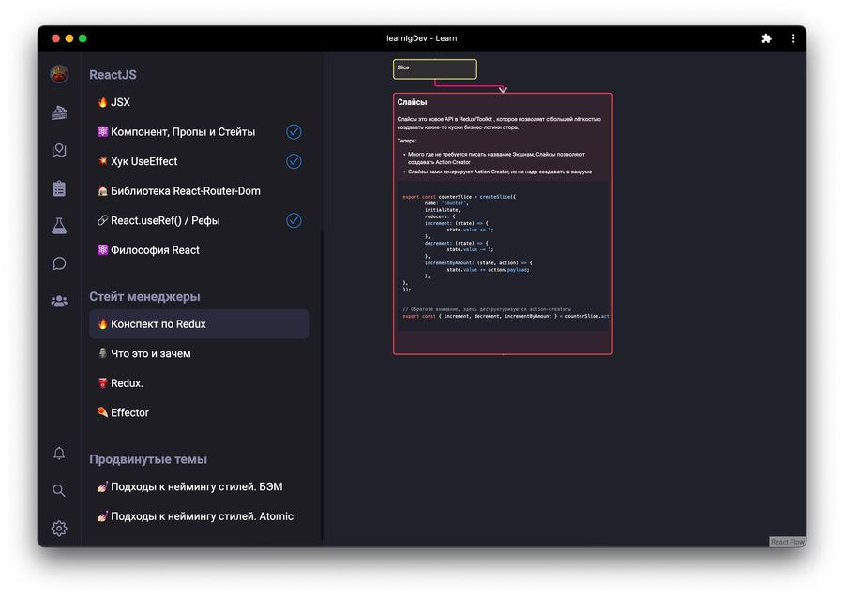Screen dimensions: 844x597
Task: Click the createSlice code block
Action: pyautogui.click(x=504, y=256)
